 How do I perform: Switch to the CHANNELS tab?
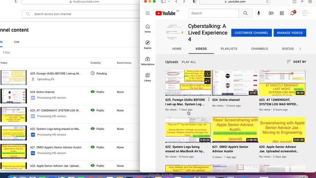(260, 49)
